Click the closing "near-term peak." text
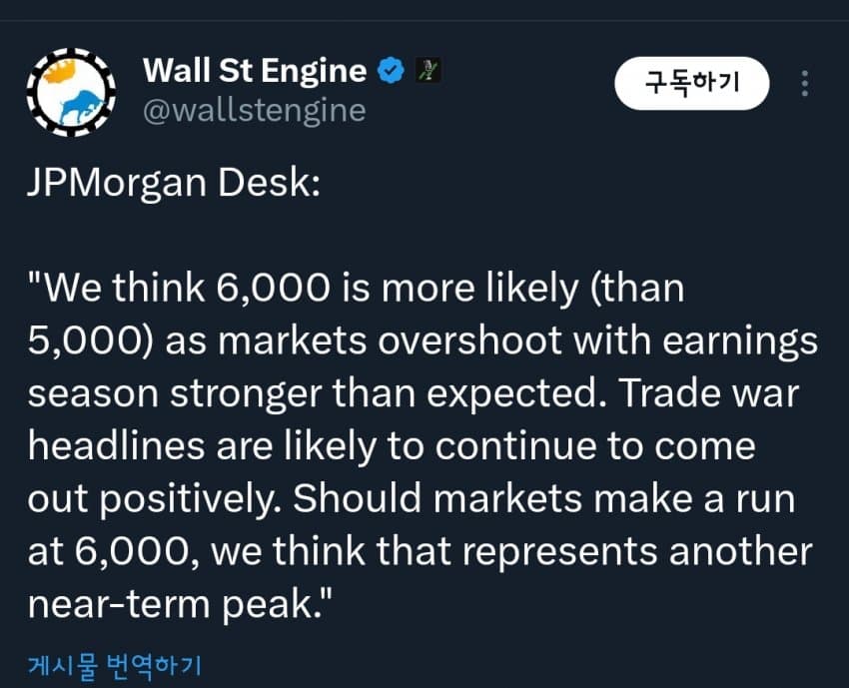Viewport: 849px width, 688px height. coord(179,604)
